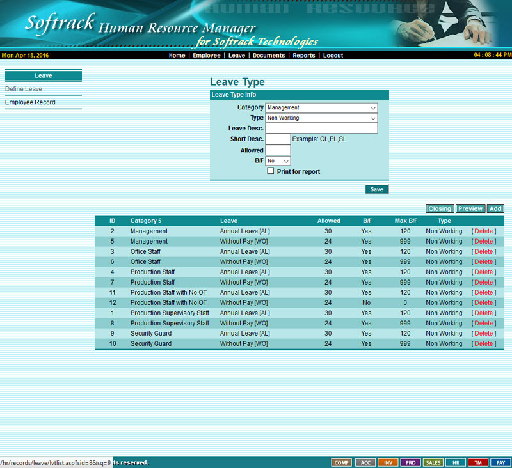Open the Employee menu
The width and height of the screenshot is (512, 468).
click(206, 56)
